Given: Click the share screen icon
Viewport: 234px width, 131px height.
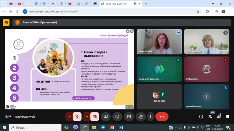Looking at the screenshot, I should click(x=106, y=116).
